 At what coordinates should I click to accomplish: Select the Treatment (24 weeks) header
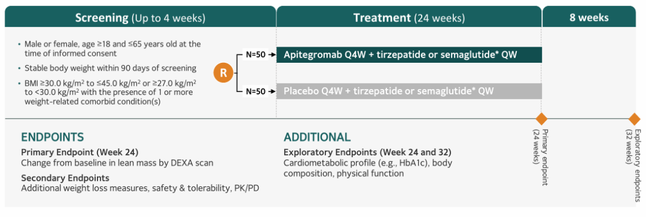409,18
